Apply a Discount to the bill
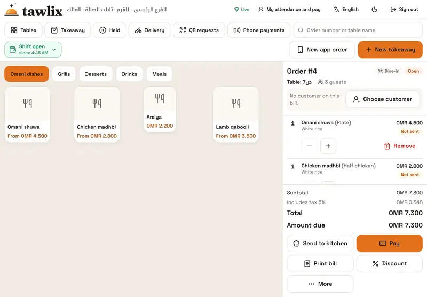 point(390,263)
